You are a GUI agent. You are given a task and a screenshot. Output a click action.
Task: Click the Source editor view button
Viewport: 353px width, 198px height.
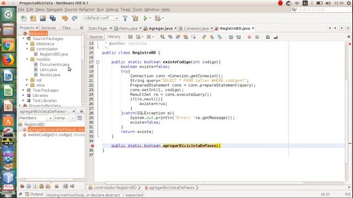[95, 37]
